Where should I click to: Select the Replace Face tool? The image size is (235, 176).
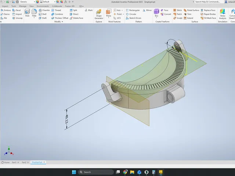208,10
